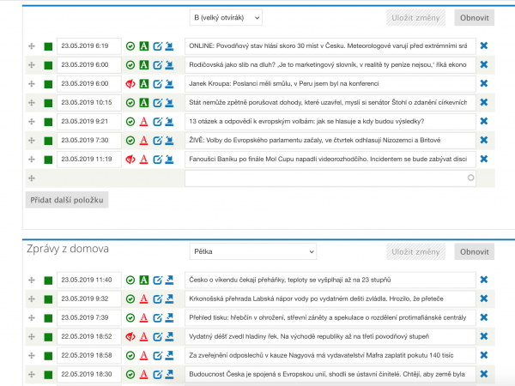The height and width of the screenshot is (386, 515).
Task: Click green square on ŽIVĚ: Volby row
Action: [48, 141]
